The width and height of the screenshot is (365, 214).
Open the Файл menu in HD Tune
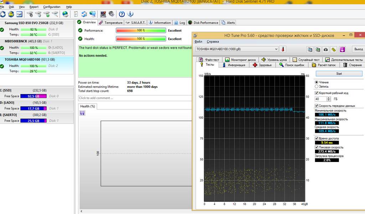[x=198, y=42]
